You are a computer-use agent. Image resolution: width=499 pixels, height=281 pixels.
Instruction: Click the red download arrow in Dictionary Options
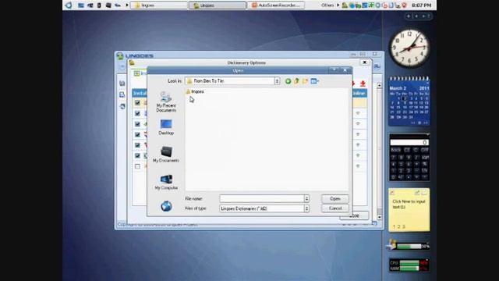point(363,84)
